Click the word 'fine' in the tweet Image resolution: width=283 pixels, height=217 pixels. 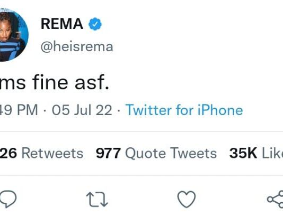(50, 82)
